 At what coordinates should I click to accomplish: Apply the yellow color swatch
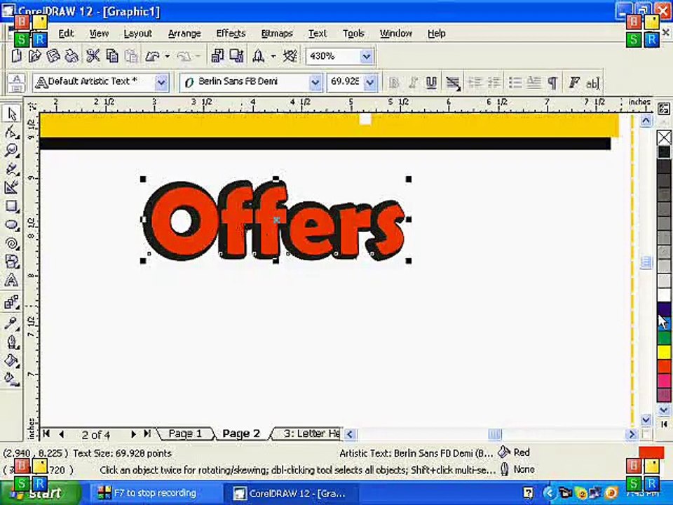pos(664,353)
